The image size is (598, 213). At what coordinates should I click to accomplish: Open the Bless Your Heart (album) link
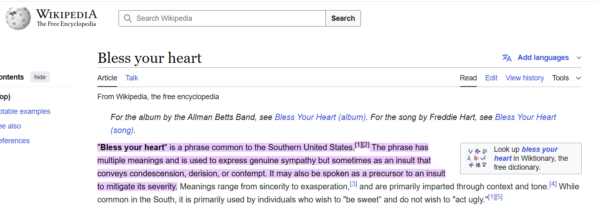pyautogui.click(x=320, y=117)
